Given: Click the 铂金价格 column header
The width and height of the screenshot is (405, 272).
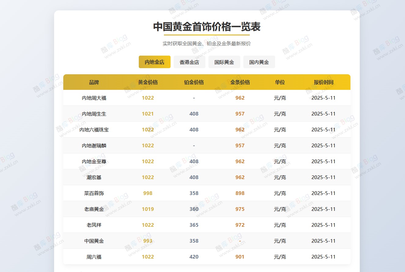Looking at the screenshot, I should (x=193, y=82).
